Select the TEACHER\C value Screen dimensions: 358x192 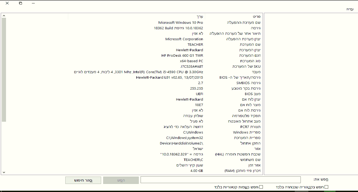(x=193, y=160)
